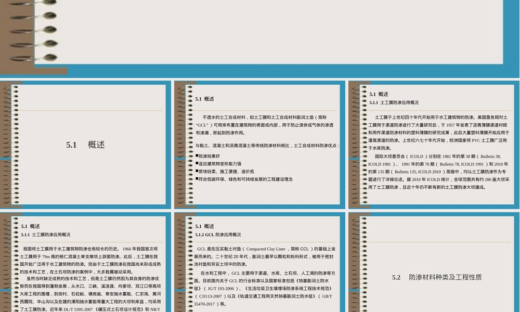Screen dimensions: 520x312
Task: Open the '5.1.2 GCL 防渗应用概况' slide
Action: click(x=259, y=262)
